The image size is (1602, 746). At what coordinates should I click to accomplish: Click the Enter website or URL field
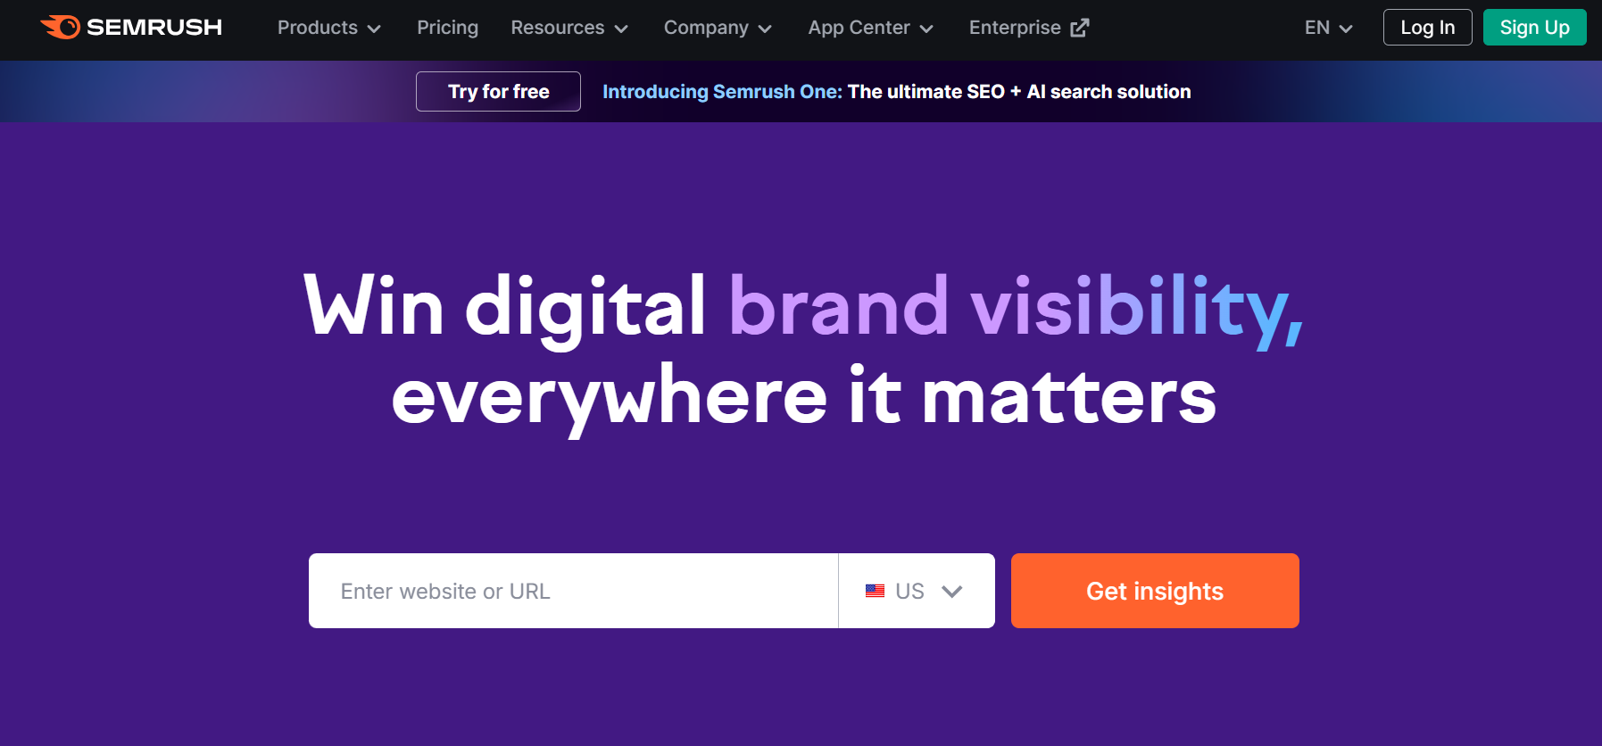(x=571, y=590)
